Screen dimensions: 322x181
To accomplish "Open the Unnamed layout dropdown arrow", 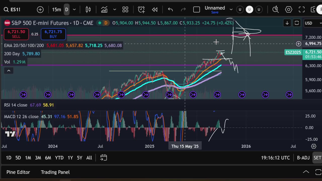I will coord(231,10).
